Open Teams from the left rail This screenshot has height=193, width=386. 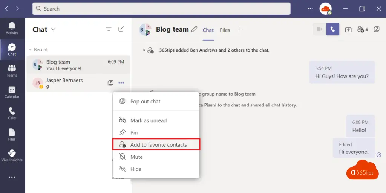12,71
